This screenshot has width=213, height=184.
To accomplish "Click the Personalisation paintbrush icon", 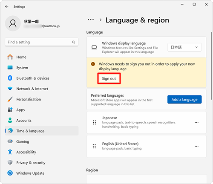I will 10,99.
